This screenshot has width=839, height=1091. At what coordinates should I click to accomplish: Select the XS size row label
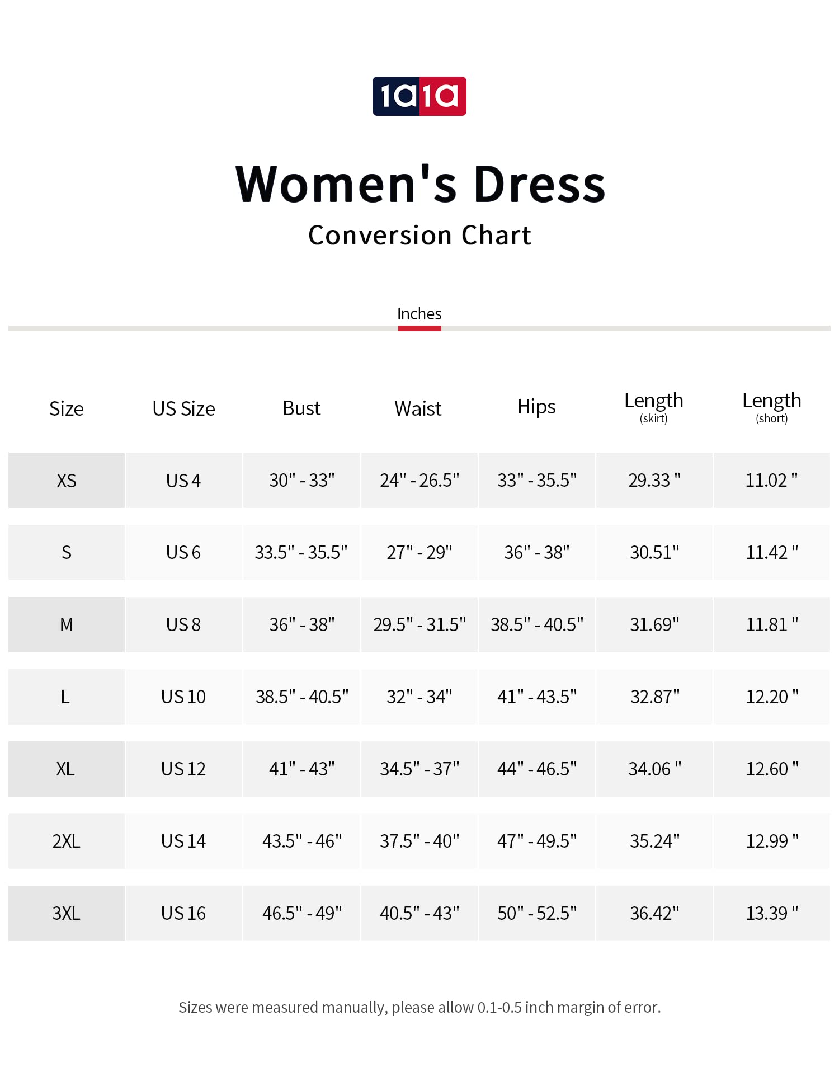tap(67, 481)
